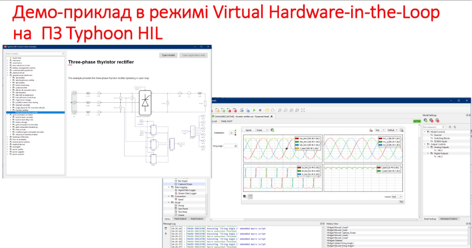Click the Signal Data Logger library item
472x248 pixels.
(x=187, y=190)
